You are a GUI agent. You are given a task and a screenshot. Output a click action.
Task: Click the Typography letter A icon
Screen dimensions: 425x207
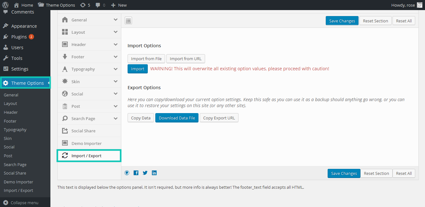(65, 69)
